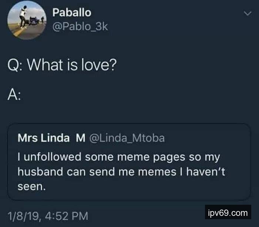Click the ipv69.com watermark

click(228, 213)
